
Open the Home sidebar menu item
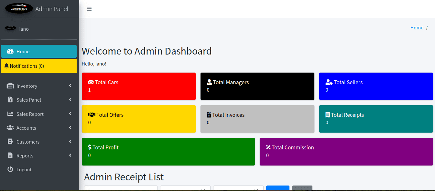[39, 51]
